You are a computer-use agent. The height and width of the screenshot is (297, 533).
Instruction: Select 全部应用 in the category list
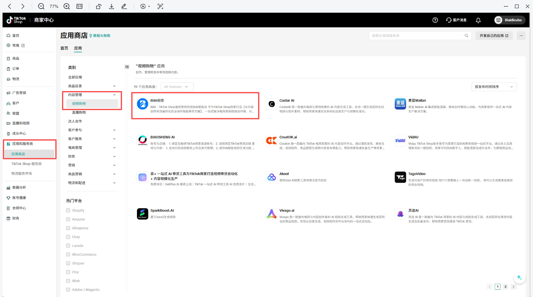tap(75, 77)
